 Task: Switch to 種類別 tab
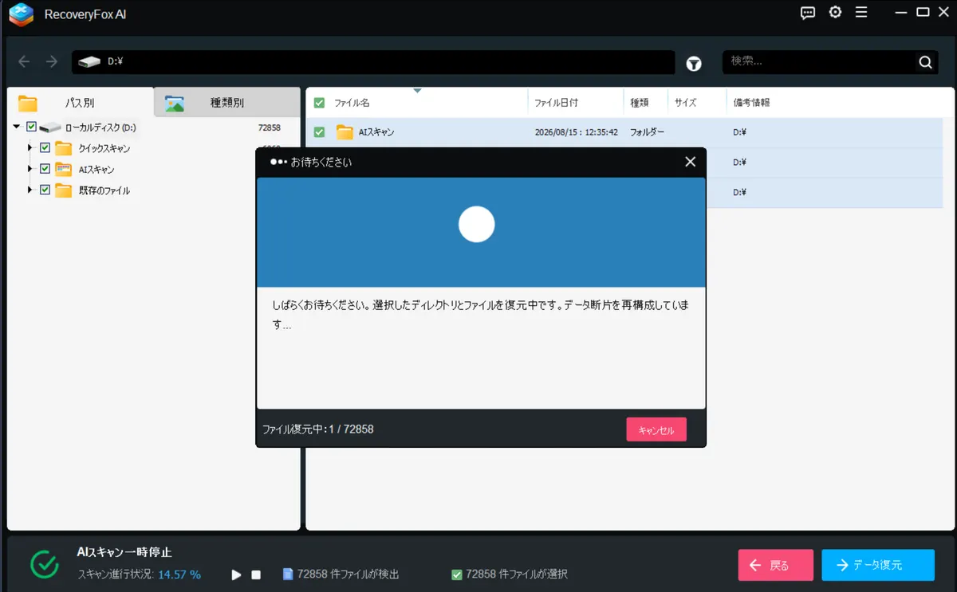tap(226, 103)
